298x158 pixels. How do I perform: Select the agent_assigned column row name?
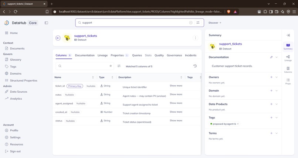pos(64,104)
